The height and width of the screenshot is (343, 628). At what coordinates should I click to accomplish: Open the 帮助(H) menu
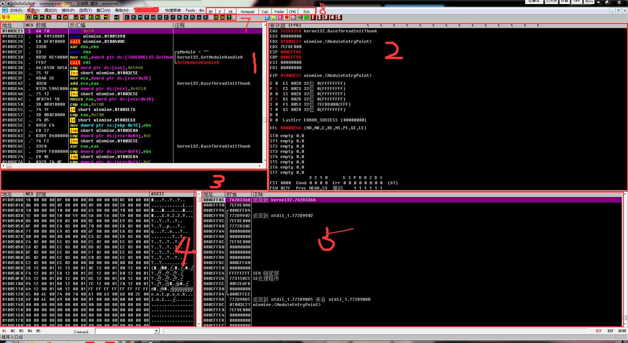pos(122,10)
